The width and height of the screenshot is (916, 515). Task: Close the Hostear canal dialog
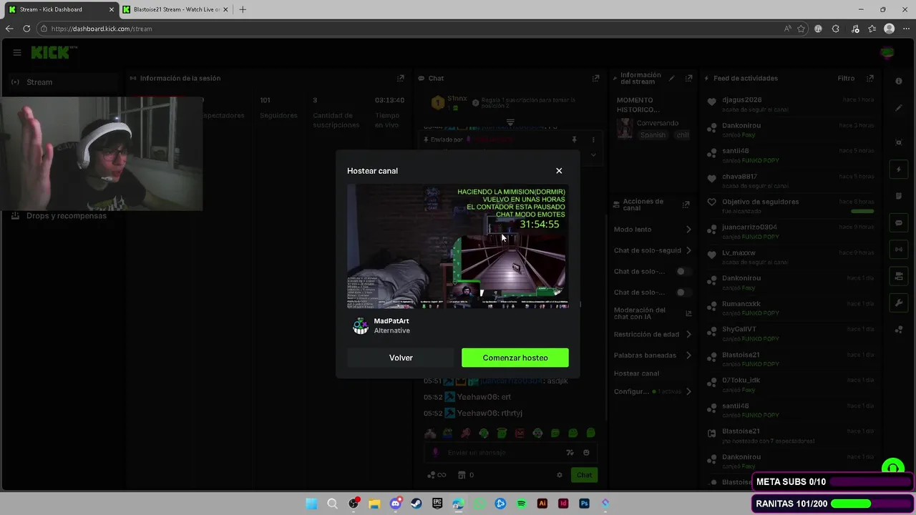[x=559, y=171]
